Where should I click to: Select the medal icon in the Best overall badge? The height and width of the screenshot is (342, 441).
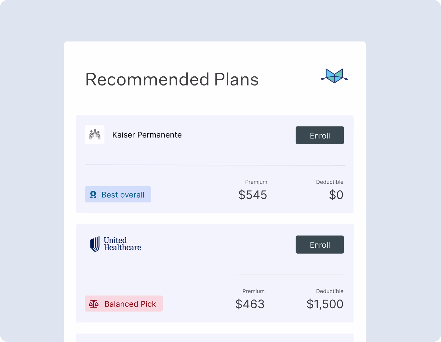93,194
